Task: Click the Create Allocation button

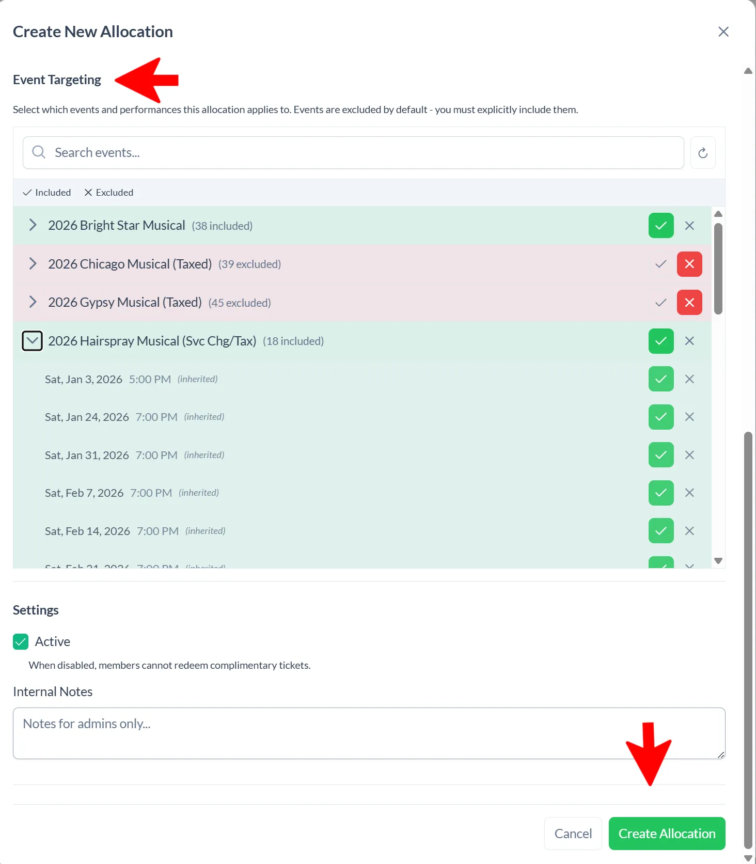Action: (x=667, y=834)
